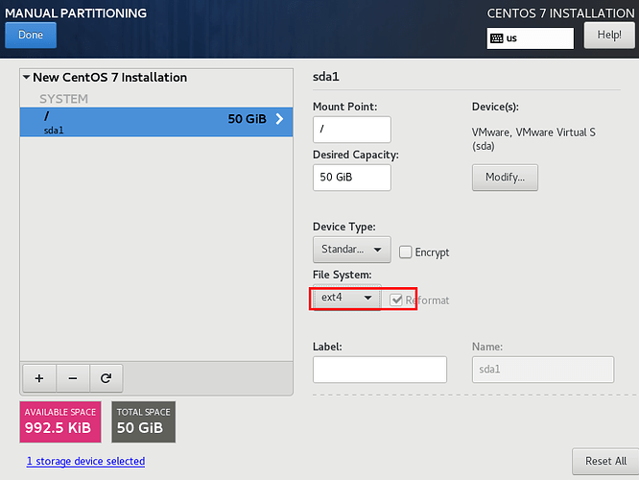Viewport: 639px width, 480px height.
Task: Open the Help! button
Action: [609, 35]
